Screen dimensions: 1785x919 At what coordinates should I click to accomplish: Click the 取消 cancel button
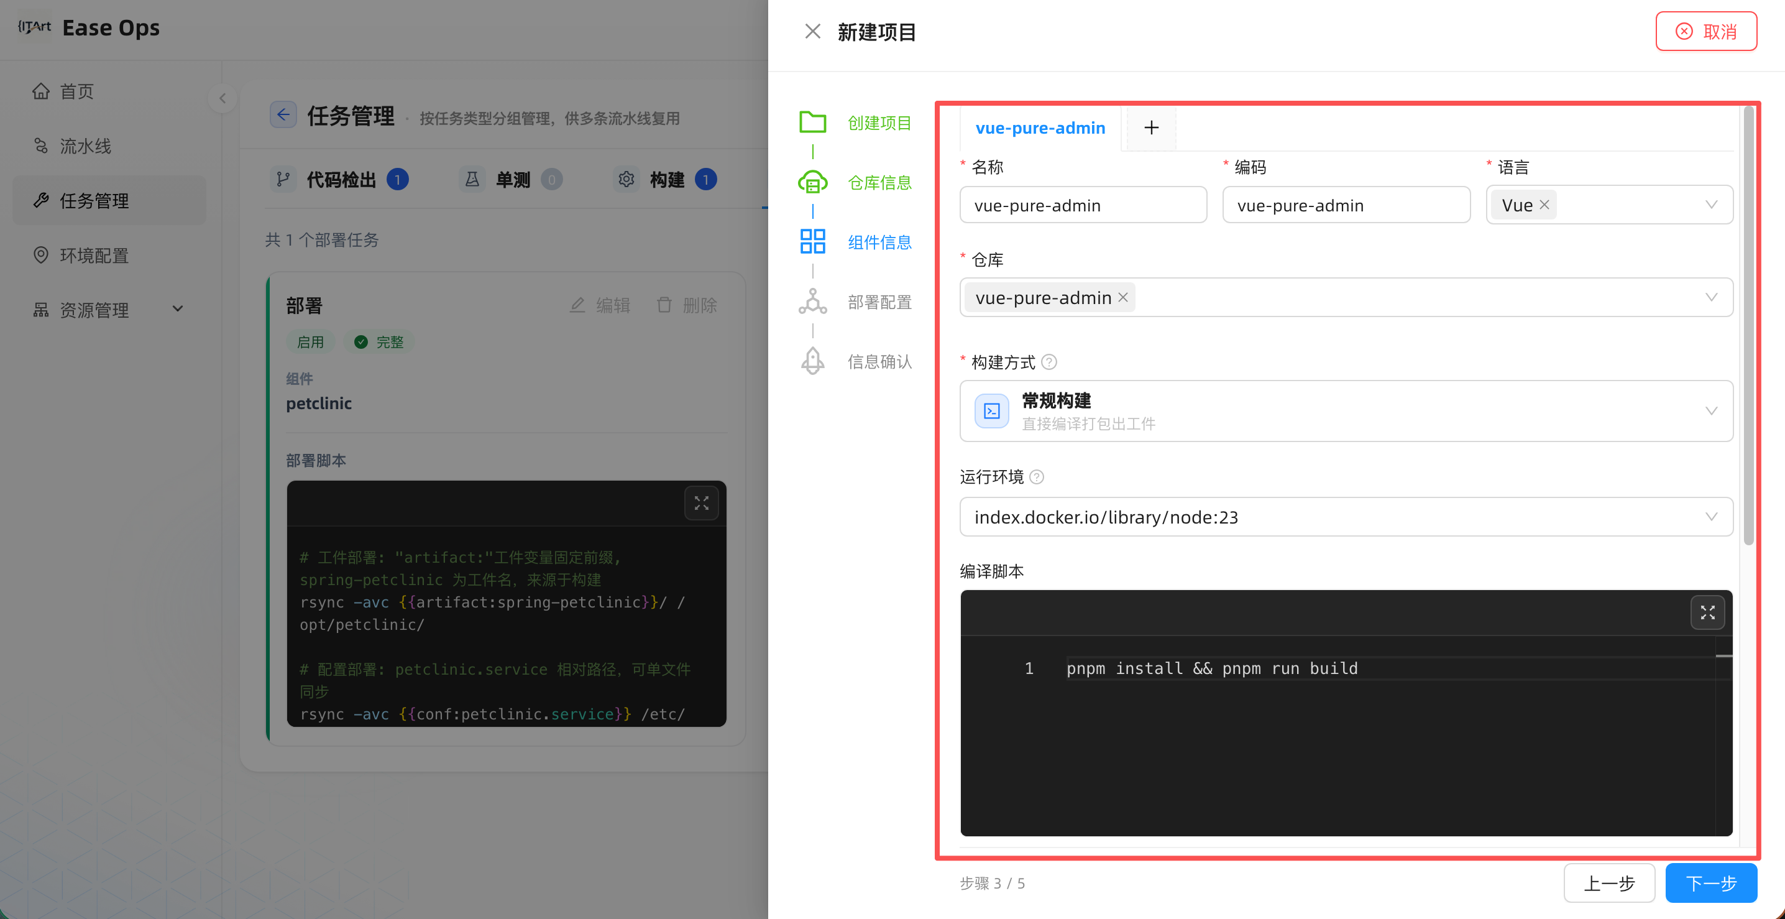point(1706,31)
